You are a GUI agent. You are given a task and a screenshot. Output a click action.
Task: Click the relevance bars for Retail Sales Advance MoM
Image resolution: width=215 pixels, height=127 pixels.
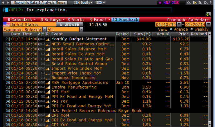[x=48, y=49]
